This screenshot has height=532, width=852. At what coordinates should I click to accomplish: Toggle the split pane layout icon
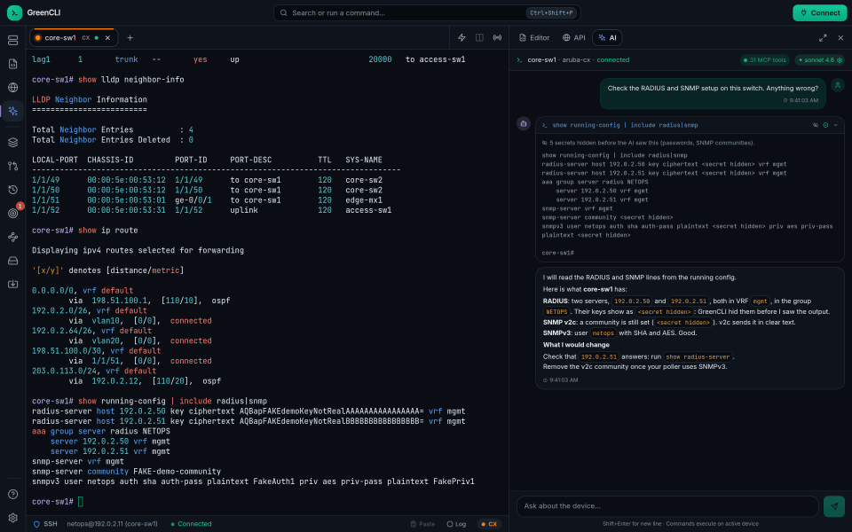click(479, 37)
